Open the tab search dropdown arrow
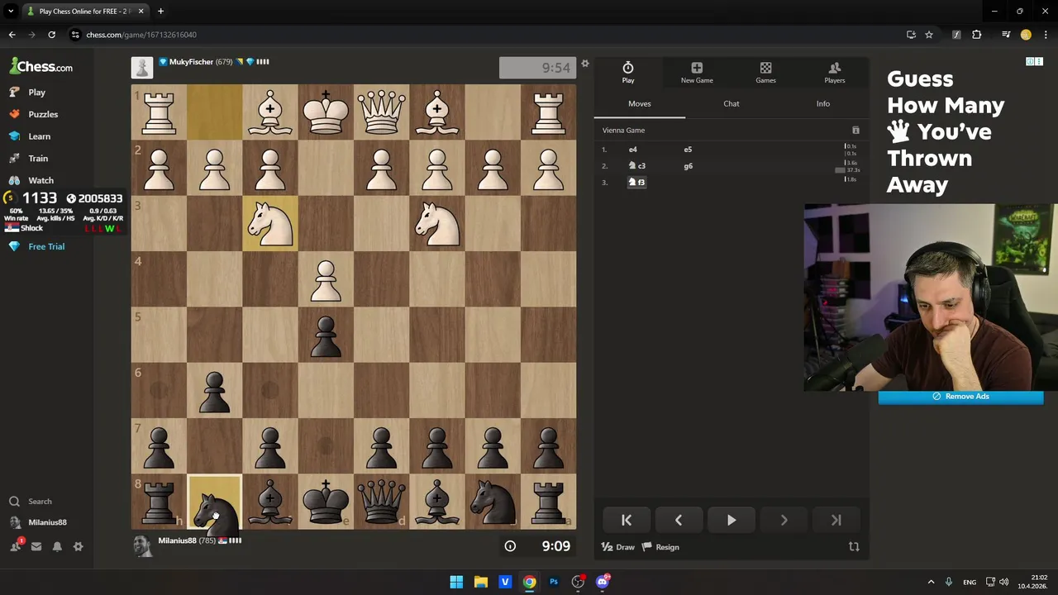 [11, 12]
